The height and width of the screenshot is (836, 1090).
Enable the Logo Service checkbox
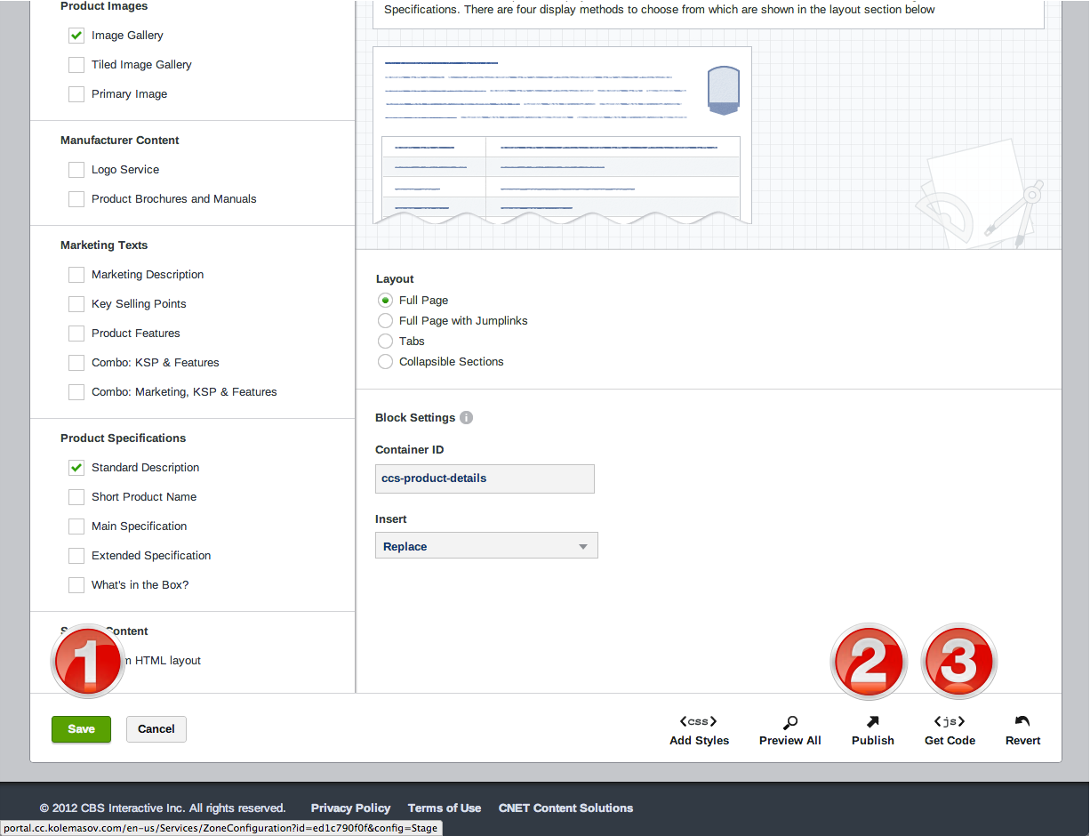[76, 170]
